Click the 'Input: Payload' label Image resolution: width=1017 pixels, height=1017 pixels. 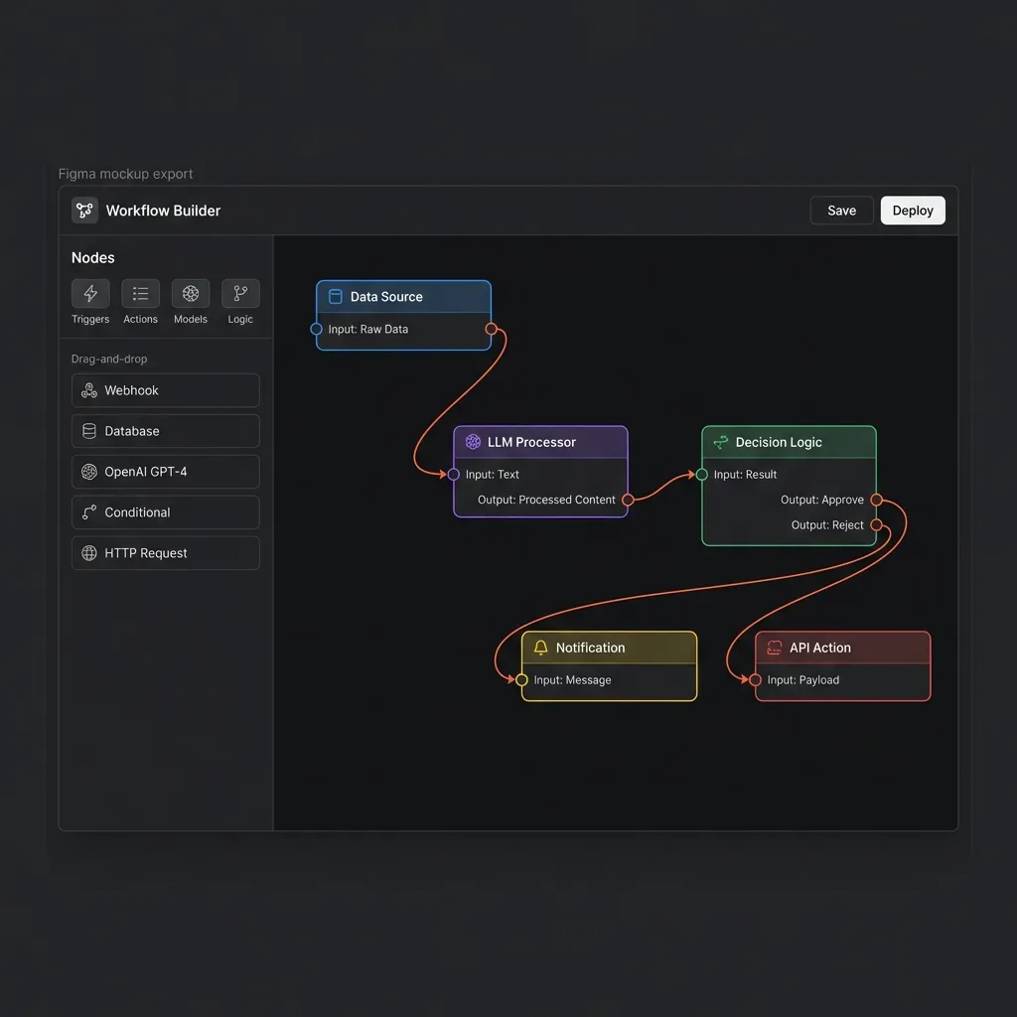tap(802, 680)
